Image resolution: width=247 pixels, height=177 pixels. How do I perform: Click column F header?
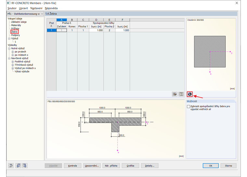pos(123,20)
